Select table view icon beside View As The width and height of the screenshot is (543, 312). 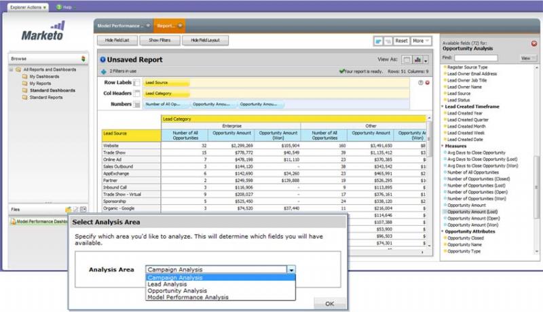[405, 60]
